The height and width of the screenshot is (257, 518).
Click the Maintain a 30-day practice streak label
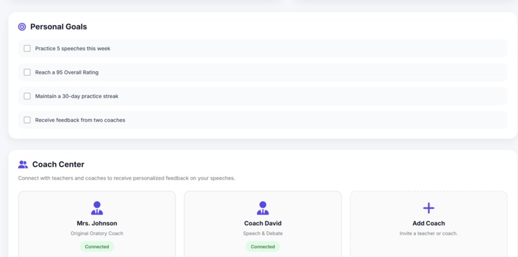pos(76,96)
